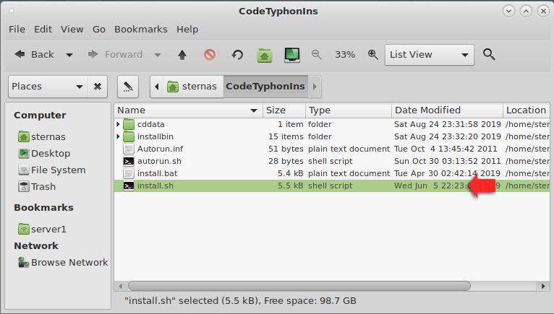
Task: Select Desktop in the sidebar
Action: (44, 153)
